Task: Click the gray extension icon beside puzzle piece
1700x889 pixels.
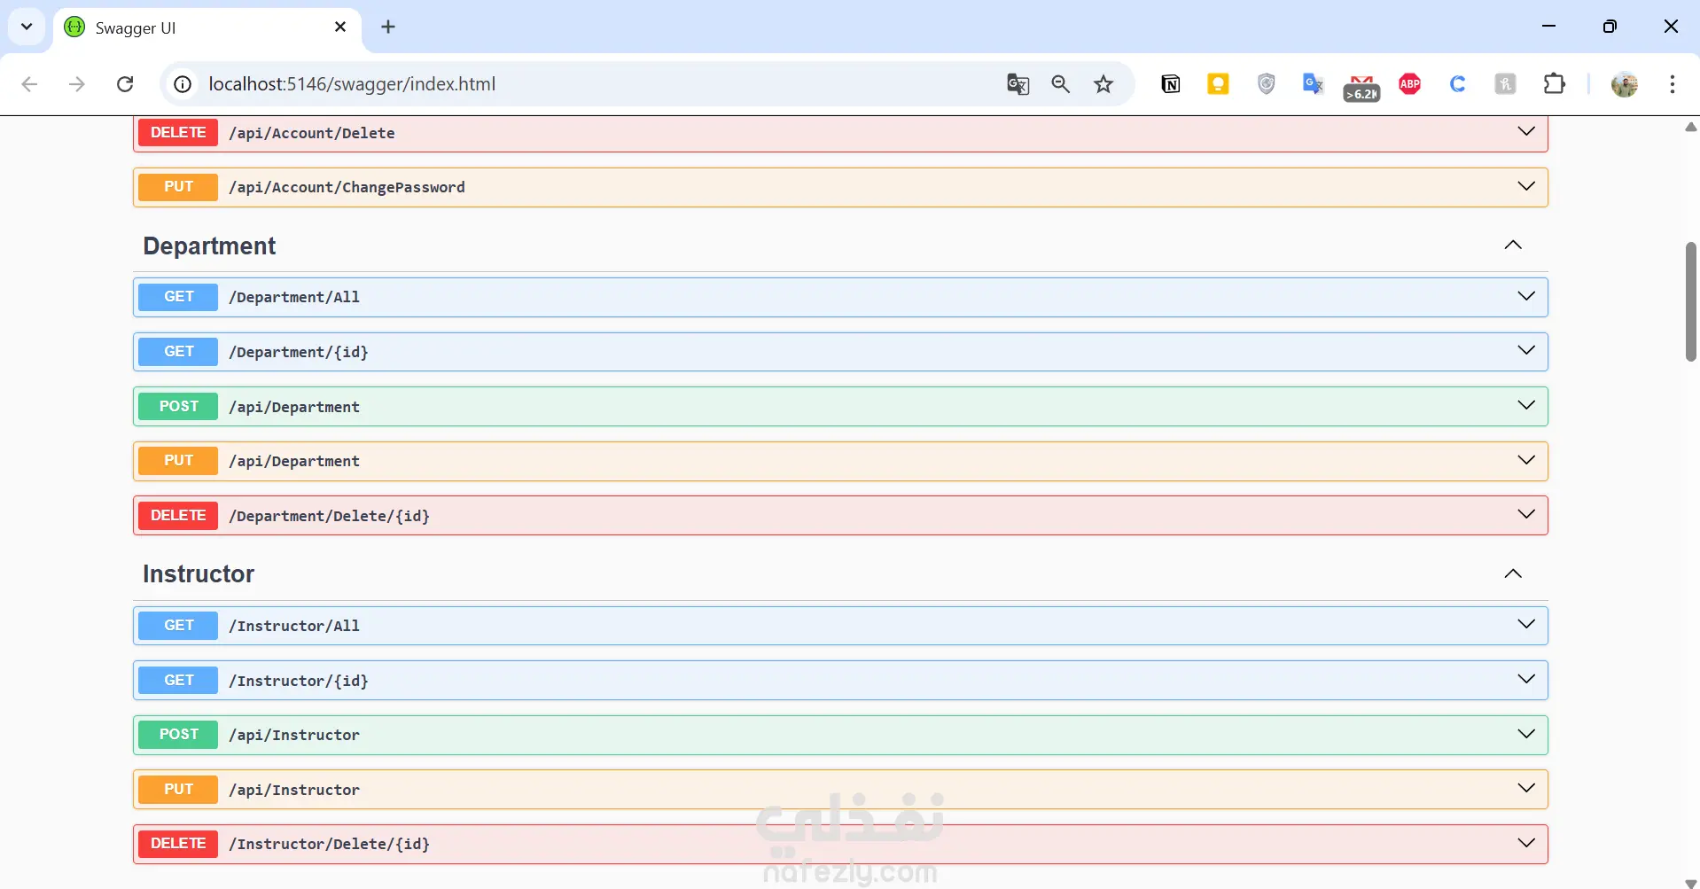Action: coord(1505,84)
